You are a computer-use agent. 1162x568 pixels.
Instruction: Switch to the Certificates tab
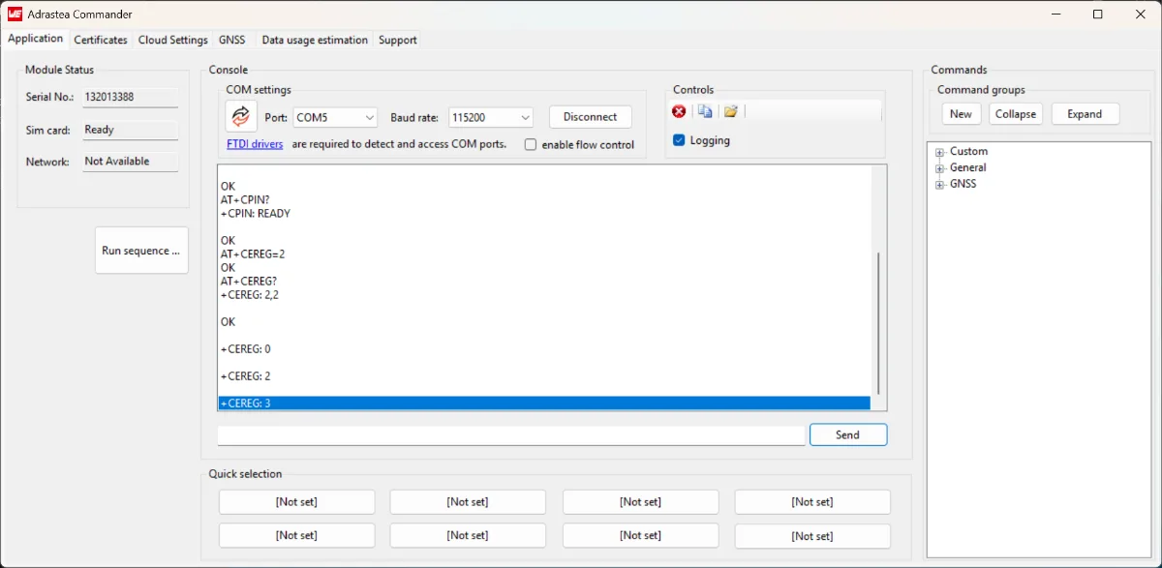[101, 40]
